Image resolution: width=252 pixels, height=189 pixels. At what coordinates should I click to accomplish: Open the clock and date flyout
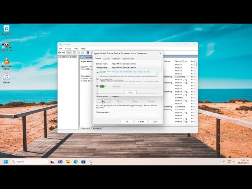point(243,161)
